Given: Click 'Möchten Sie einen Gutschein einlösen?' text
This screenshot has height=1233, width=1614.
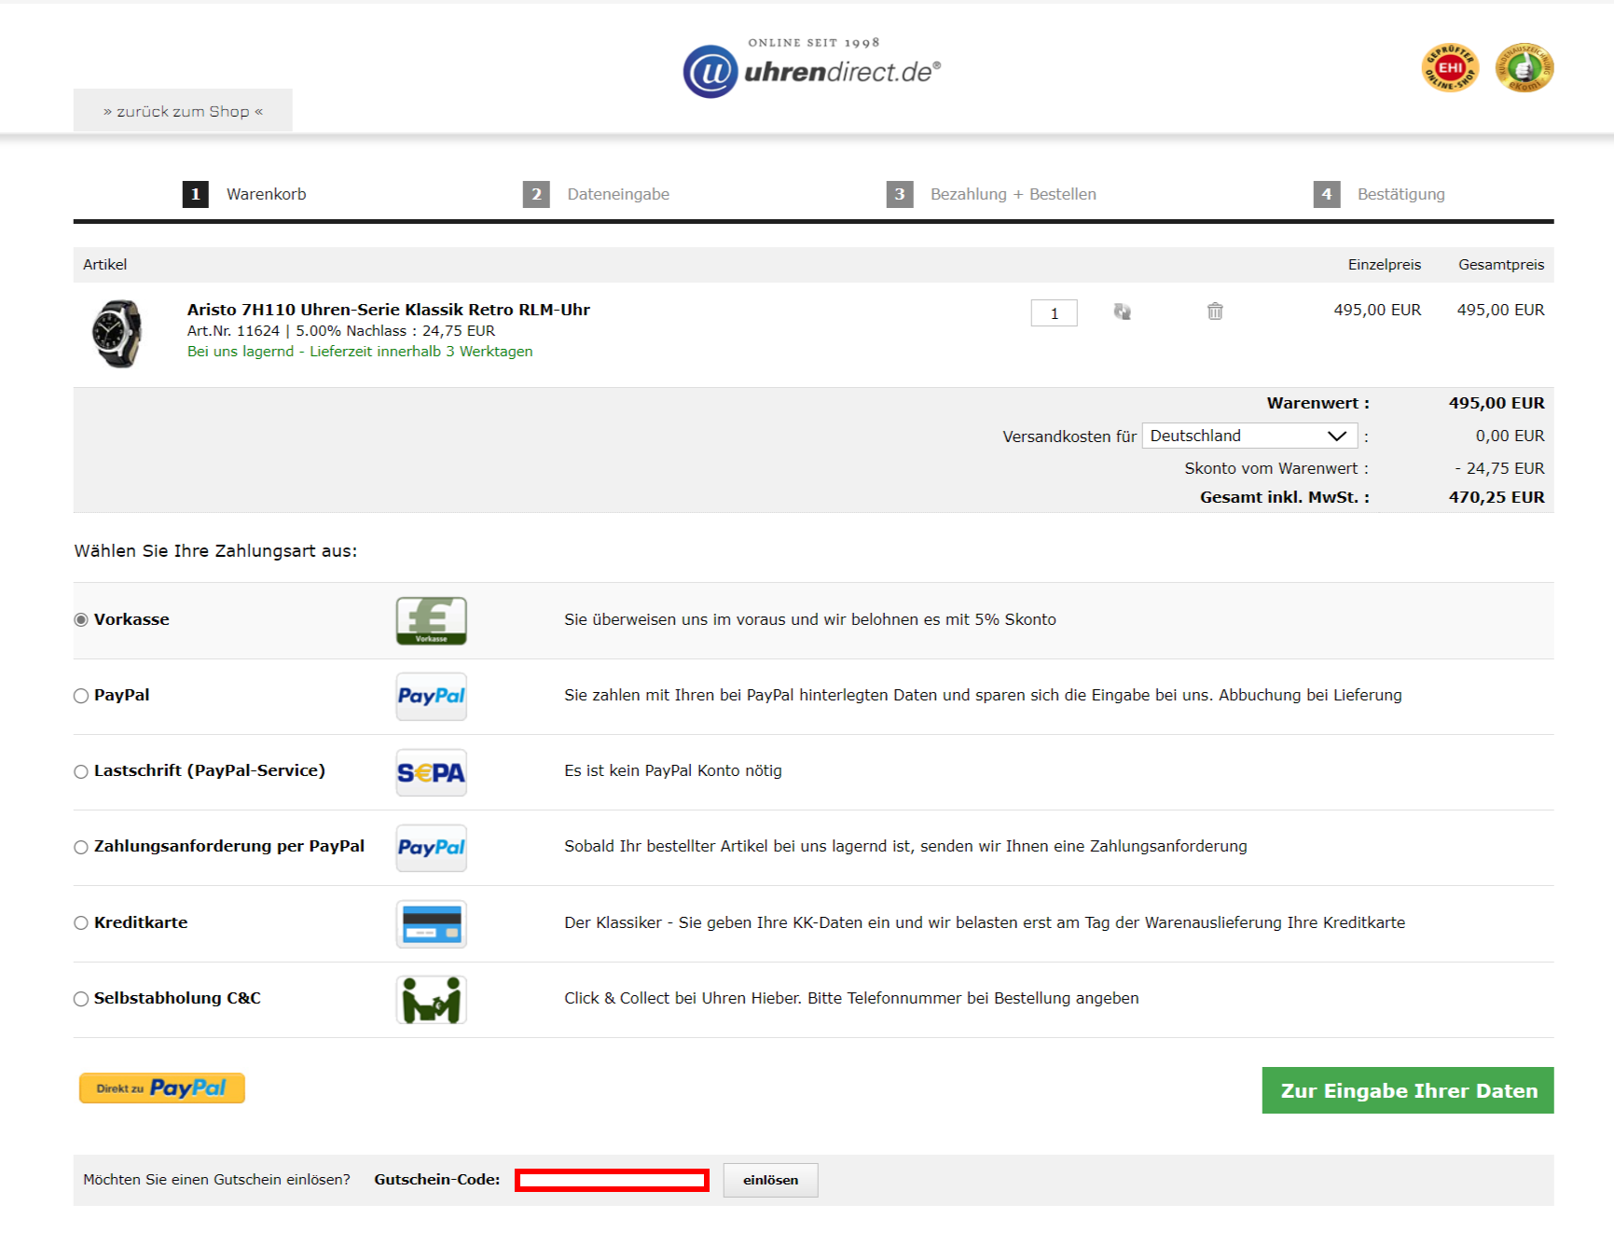Looking at the screenshot, I should click(x=216, y=1180).
